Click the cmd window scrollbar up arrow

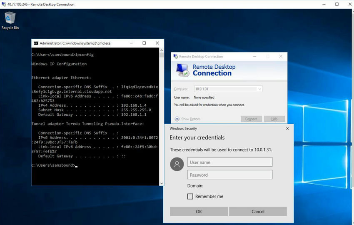[x=162, y=50]
